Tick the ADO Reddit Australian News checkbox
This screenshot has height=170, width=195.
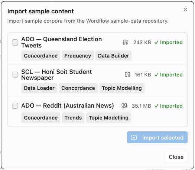pyautogui.click(x=15, y=106)
